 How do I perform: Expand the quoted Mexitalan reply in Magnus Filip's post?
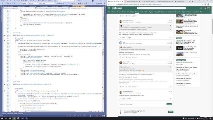click(x=170, y=71)
